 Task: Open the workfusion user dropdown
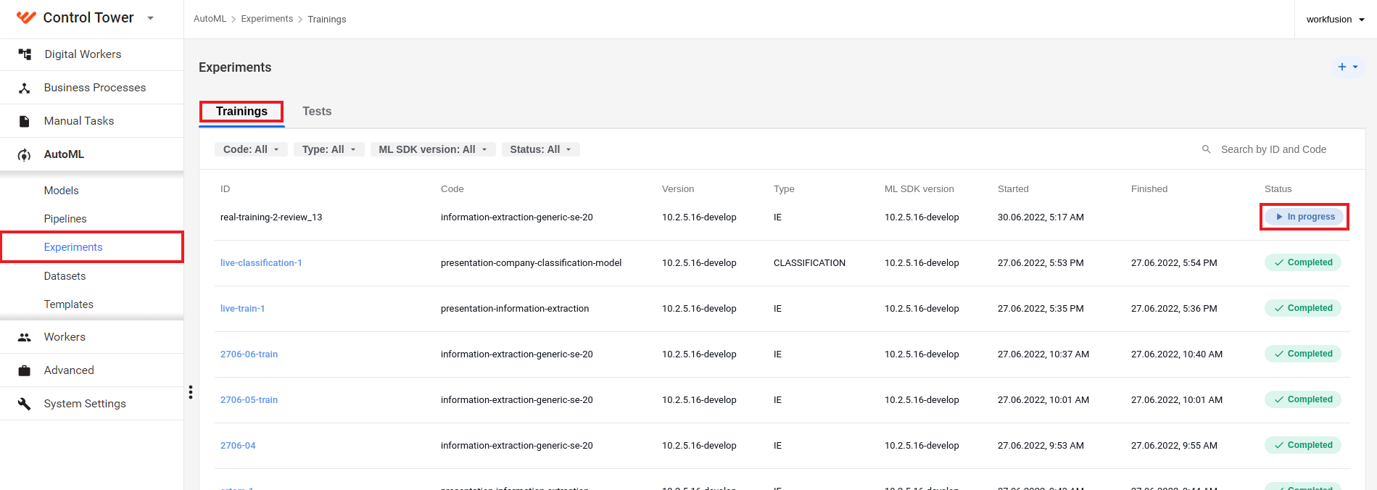click(1336, 20)
